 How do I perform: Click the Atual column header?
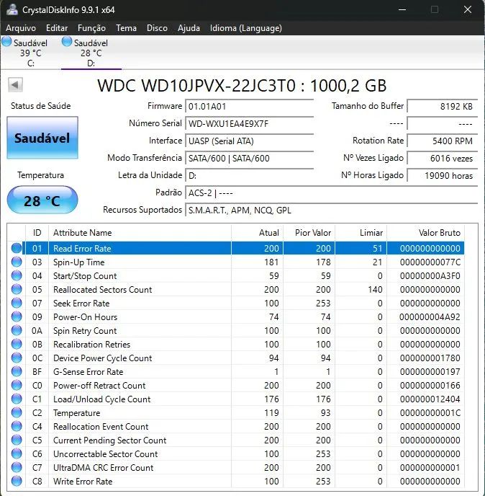tap(258, 232)
